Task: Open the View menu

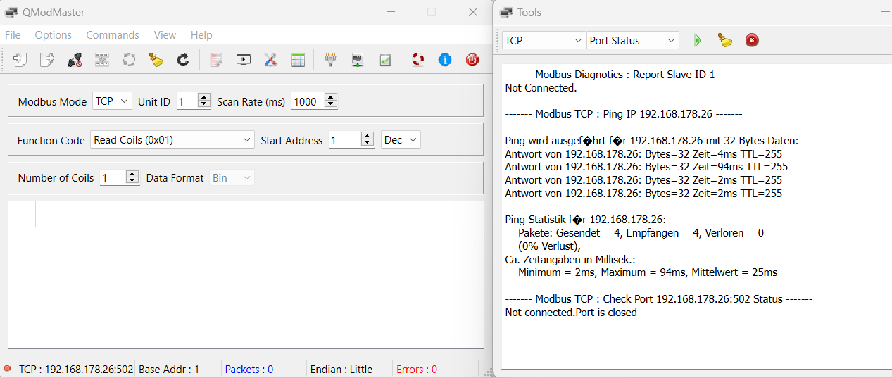Action: [165, 35]
